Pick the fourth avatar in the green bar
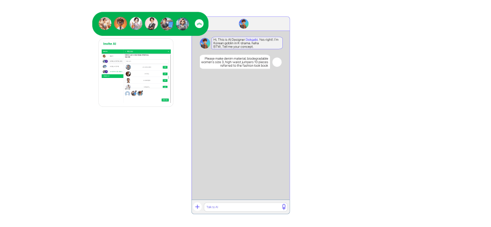Image resolution: width=491 pixels, height=227 pixels. 151,24
